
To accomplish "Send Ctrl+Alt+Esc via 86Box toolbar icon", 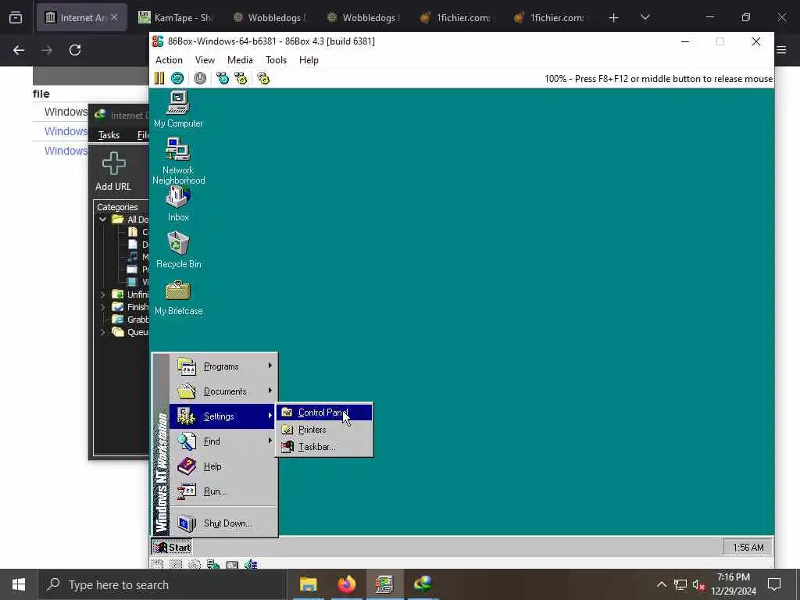I will [241, 78].
